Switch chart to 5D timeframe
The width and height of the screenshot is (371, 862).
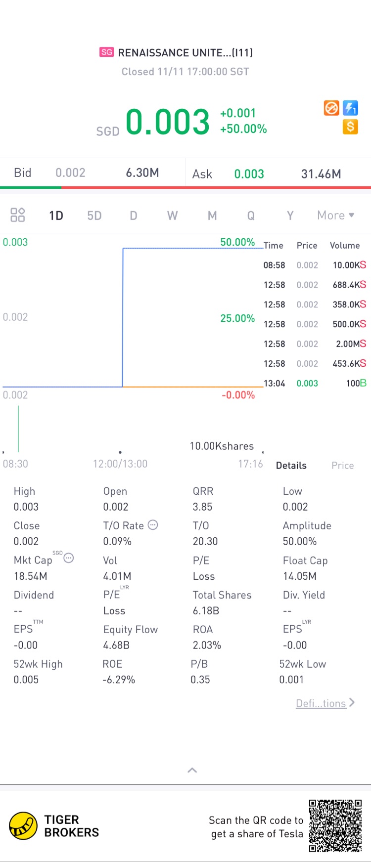[94, 215]
